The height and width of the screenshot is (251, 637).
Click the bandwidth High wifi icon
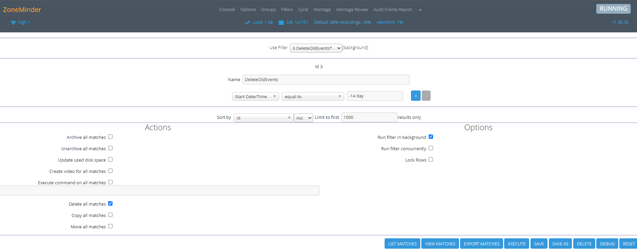(x=13, y=22)
